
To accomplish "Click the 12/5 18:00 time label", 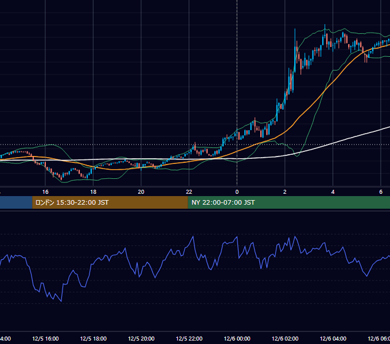I will click(93, 338).
